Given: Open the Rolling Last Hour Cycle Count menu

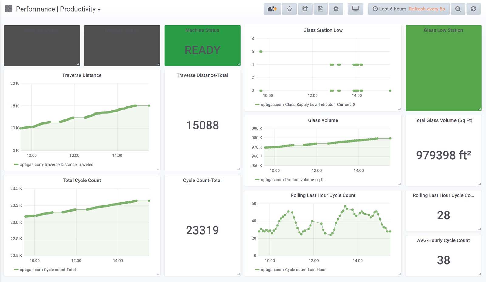Looking at the screenshot, I should (323, 195).
